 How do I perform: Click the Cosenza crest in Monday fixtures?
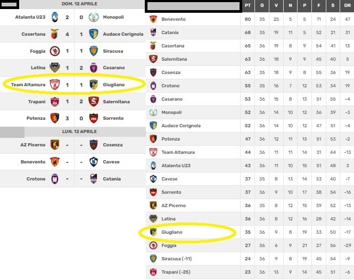coord(94,144)
